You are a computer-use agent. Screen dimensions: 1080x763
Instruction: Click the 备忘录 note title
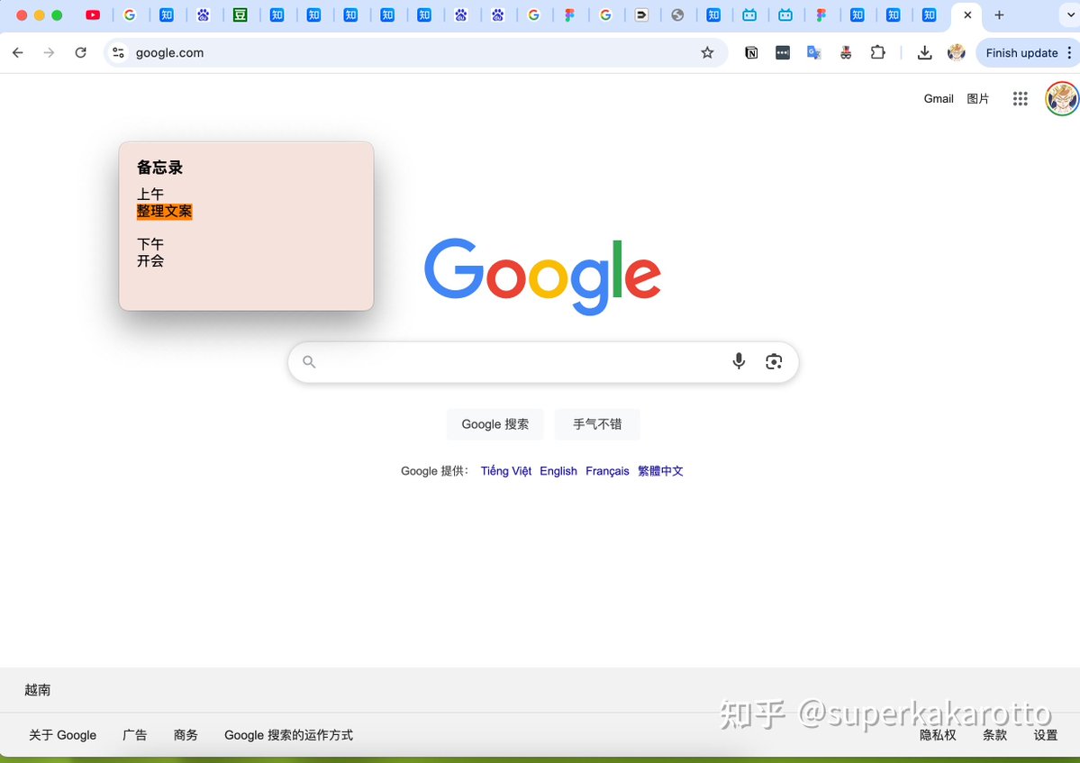(x=159, y=168)
